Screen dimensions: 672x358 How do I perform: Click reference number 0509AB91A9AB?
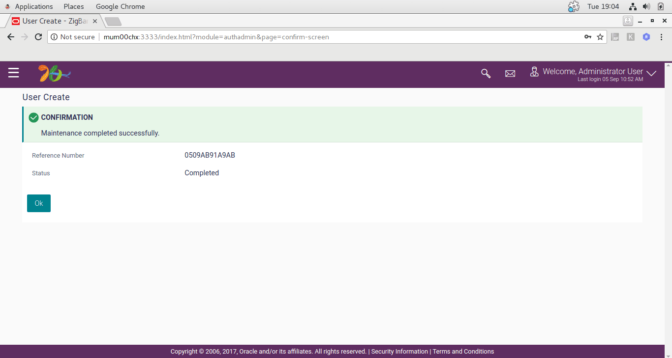(x=210, y=155)
